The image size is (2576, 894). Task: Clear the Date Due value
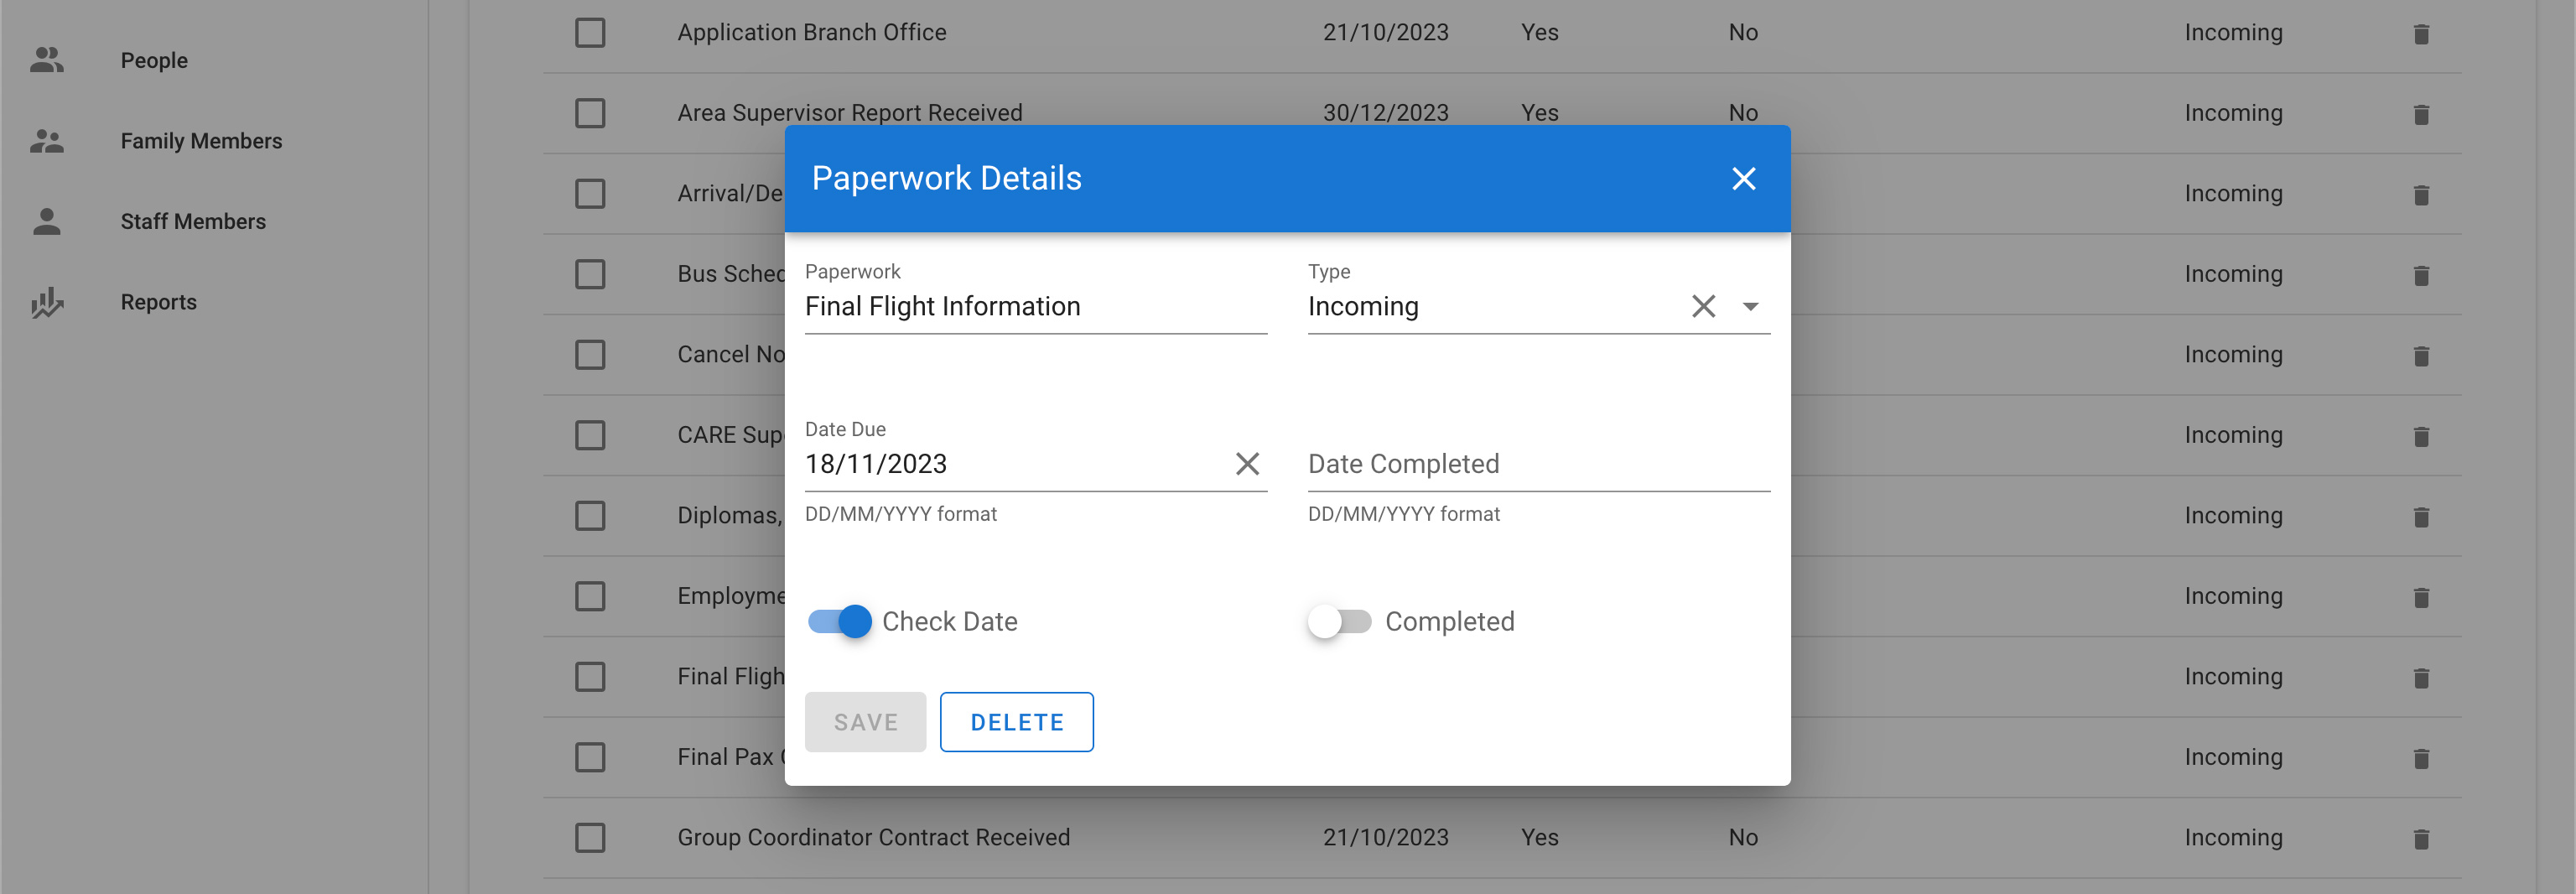(1247, 464)
